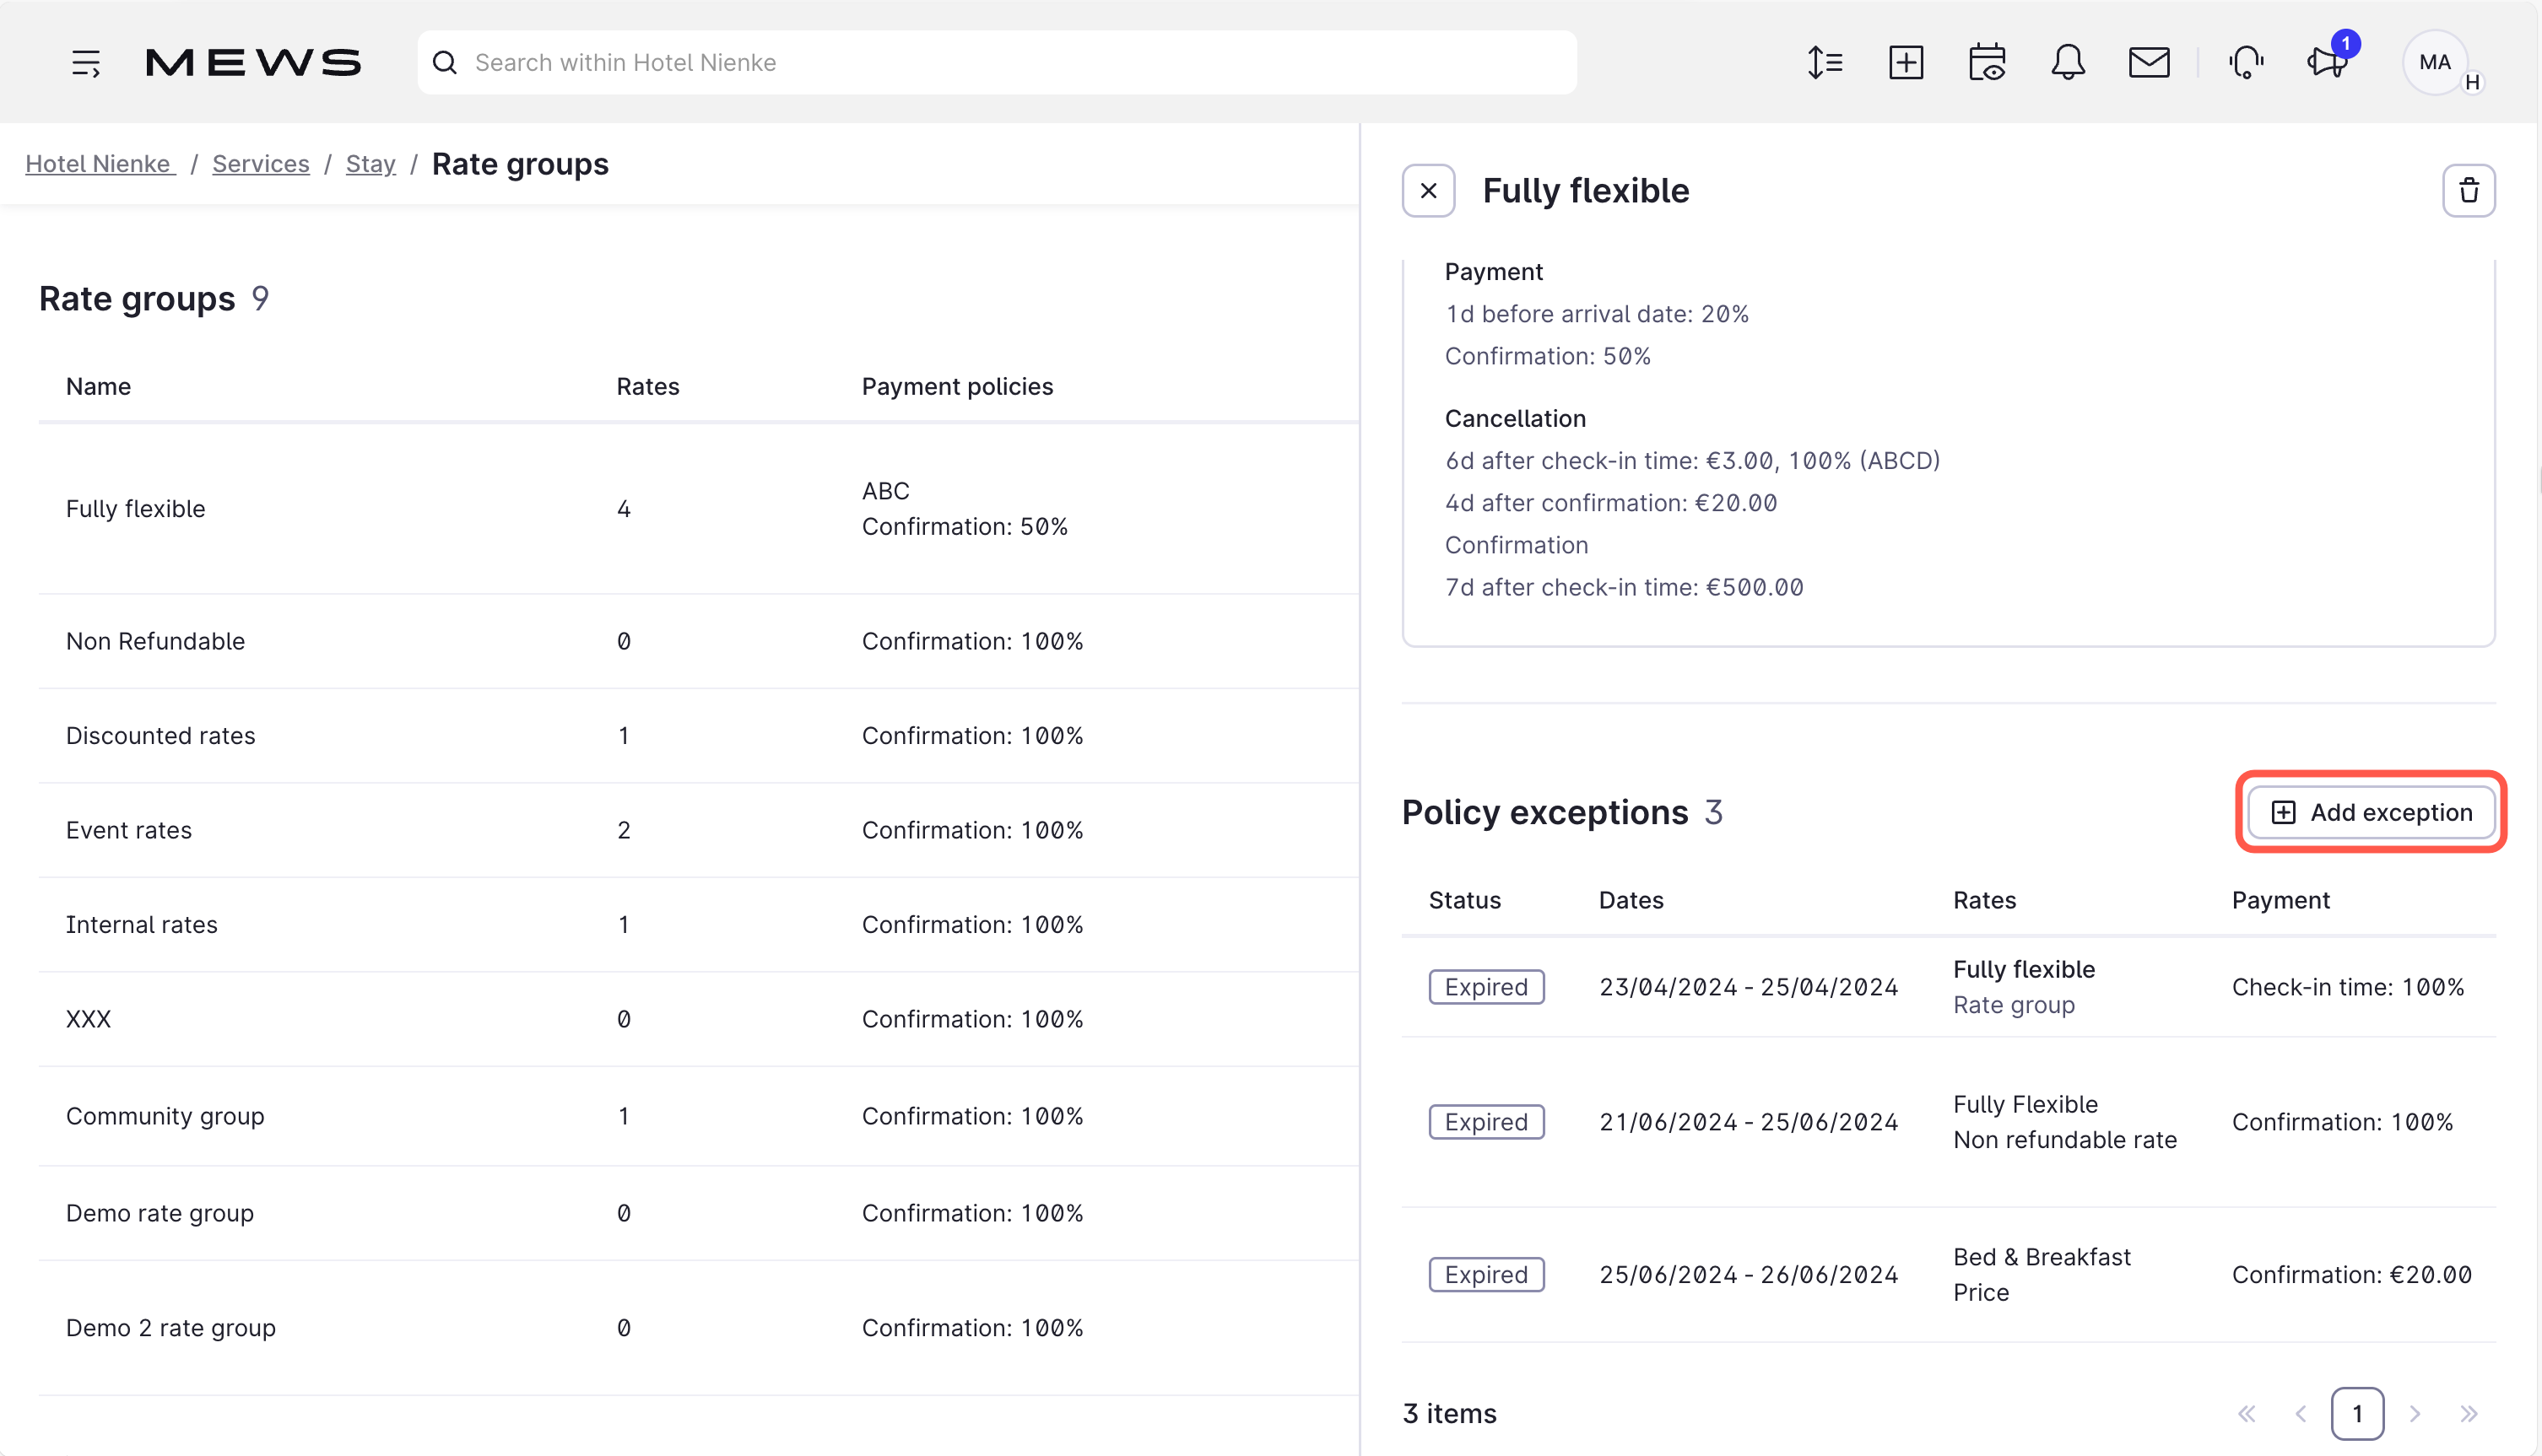Open messages via the envelope icon
Screen dimensions: 2542x1456
tap(2149, 62)
